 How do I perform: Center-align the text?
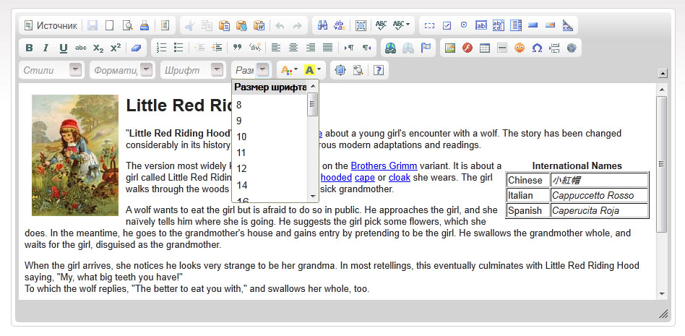point(293,48)
